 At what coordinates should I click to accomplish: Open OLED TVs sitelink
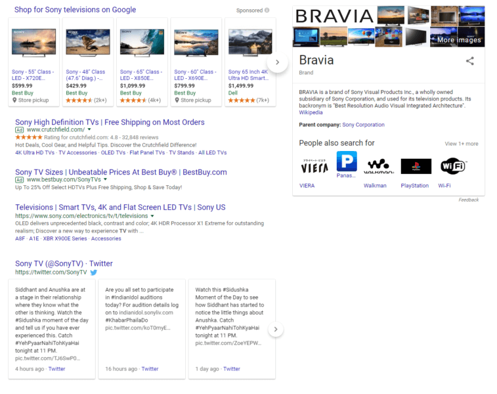[x=113, y=152]
